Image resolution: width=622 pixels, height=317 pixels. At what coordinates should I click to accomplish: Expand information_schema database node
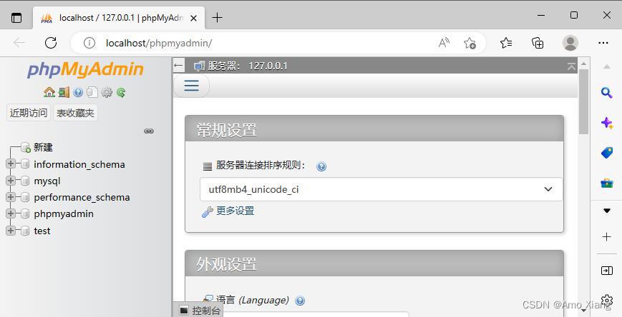pyautogui.click(x=11, y=163)
